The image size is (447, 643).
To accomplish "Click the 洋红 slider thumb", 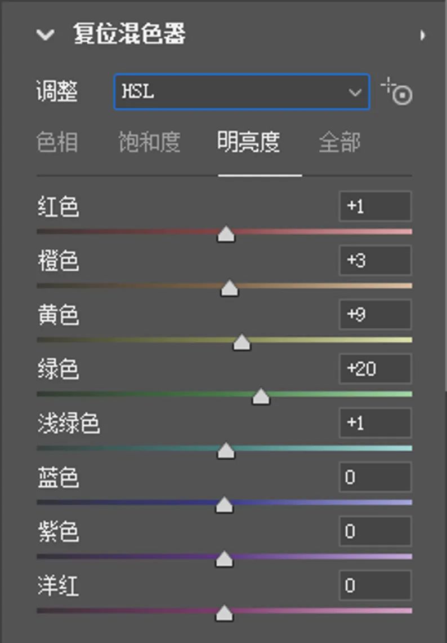I will tap(224, 613).
